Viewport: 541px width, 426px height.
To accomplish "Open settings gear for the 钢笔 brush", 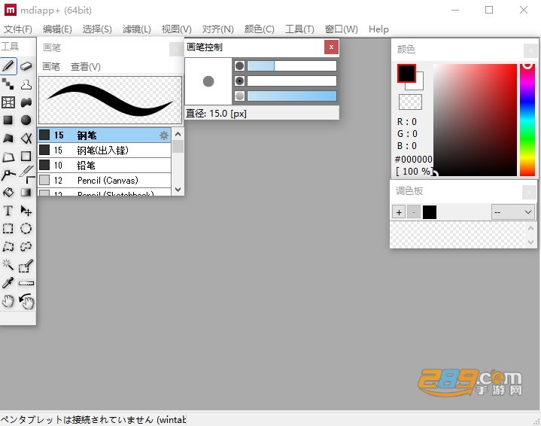I will tap(164, 135).
